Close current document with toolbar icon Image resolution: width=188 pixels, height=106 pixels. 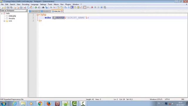[15, 7]
